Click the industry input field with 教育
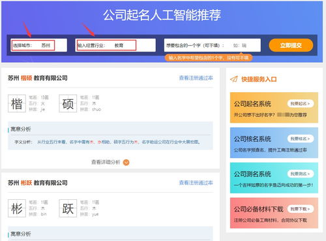 115,45
